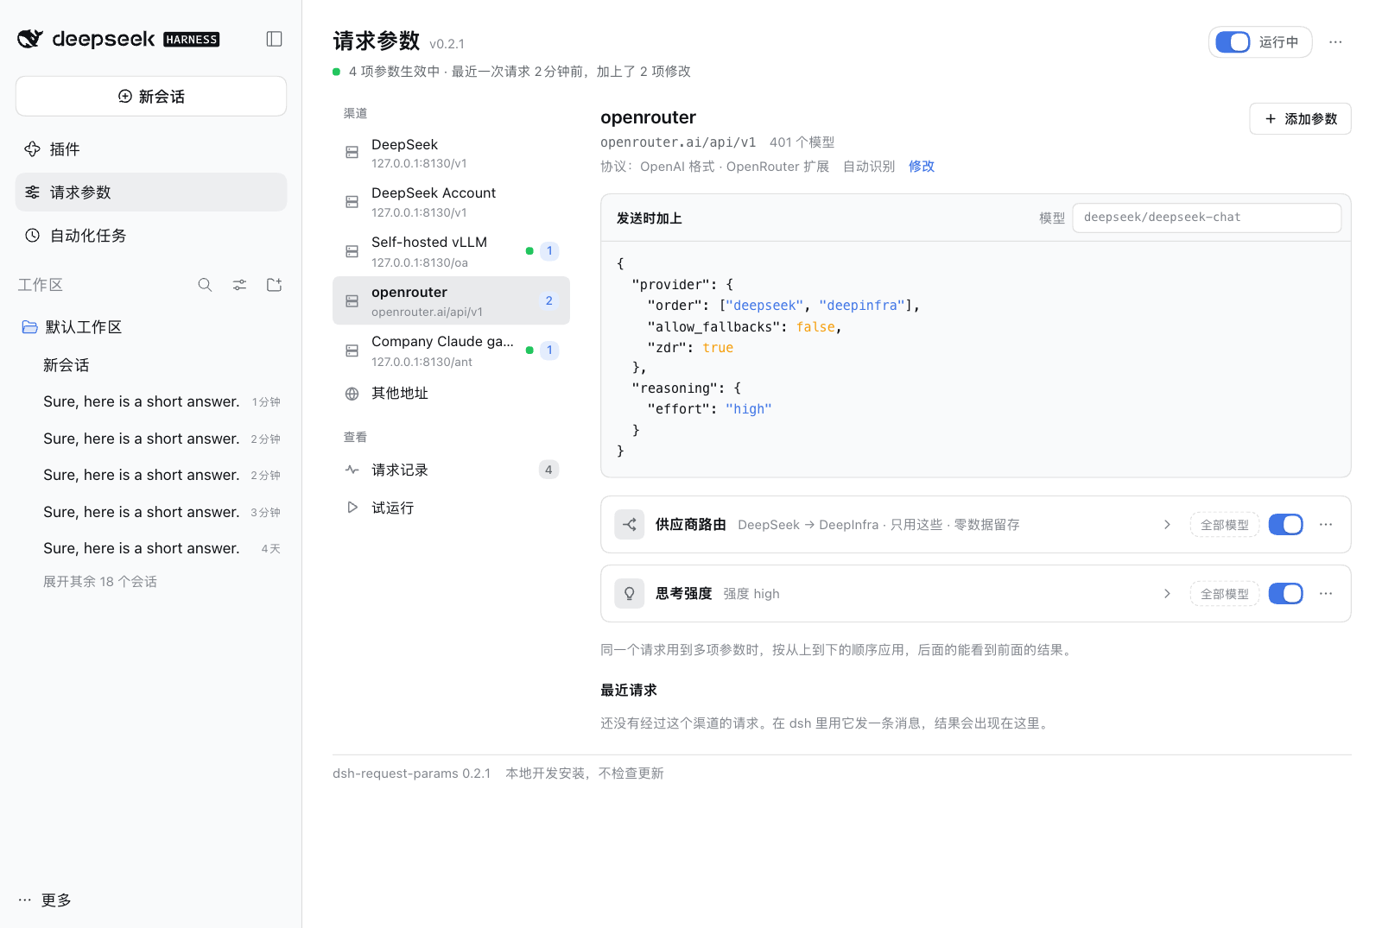Expand the 供应商路由 chevron

point(1167,524)
